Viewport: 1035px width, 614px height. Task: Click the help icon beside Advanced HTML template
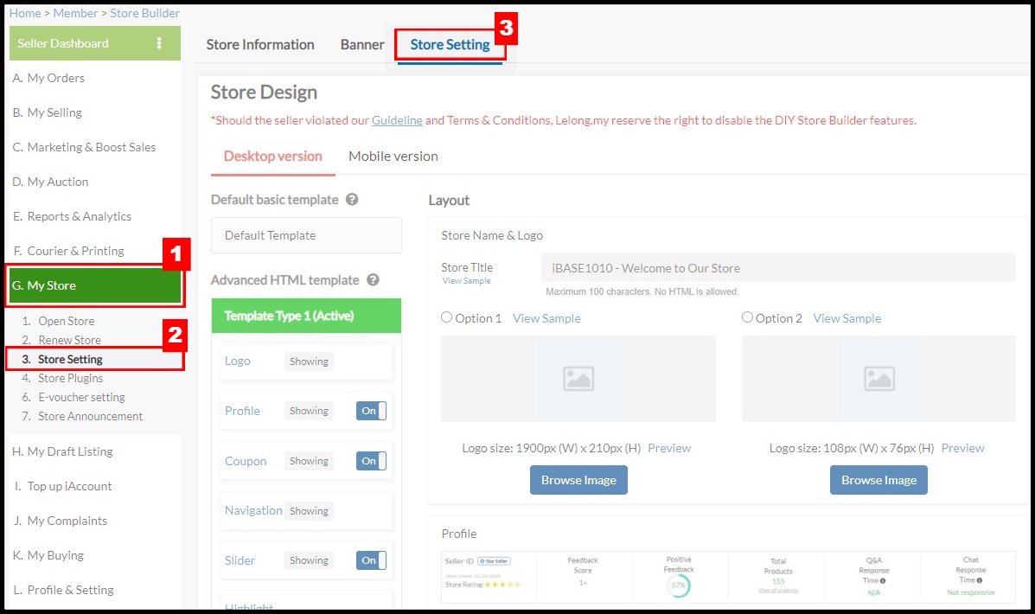click(x=373, y=280)
